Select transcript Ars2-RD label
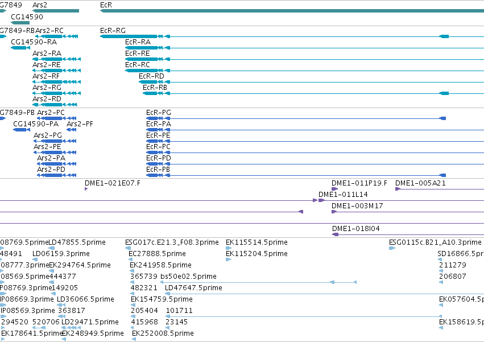Viewport: 484px width, 342px height. [x=47, y=99]
